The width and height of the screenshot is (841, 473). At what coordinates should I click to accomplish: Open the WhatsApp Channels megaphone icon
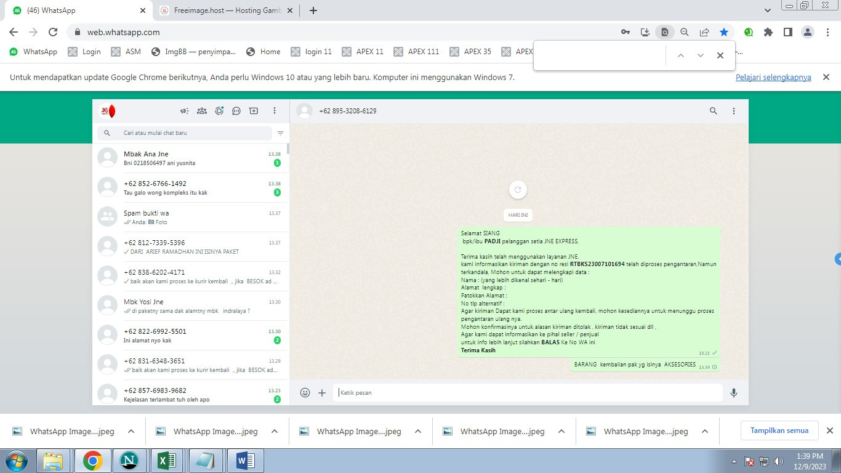(x=184, y=111)
